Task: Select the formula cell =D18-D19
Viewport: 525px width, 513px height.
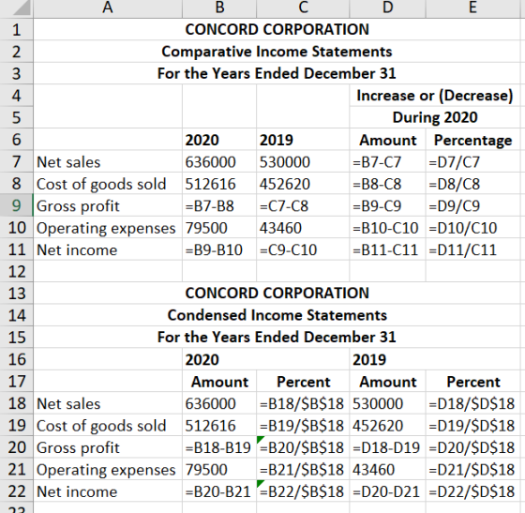Action: (x=388, y=447)
